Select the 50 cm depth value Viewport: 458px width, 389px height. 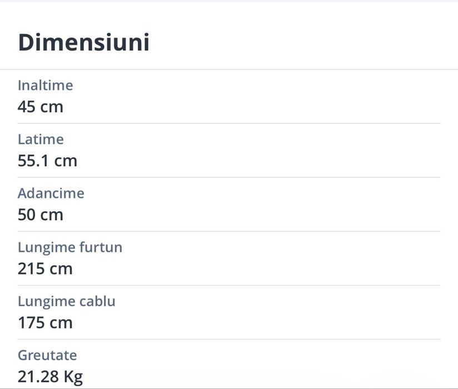[x=40, y=215]
